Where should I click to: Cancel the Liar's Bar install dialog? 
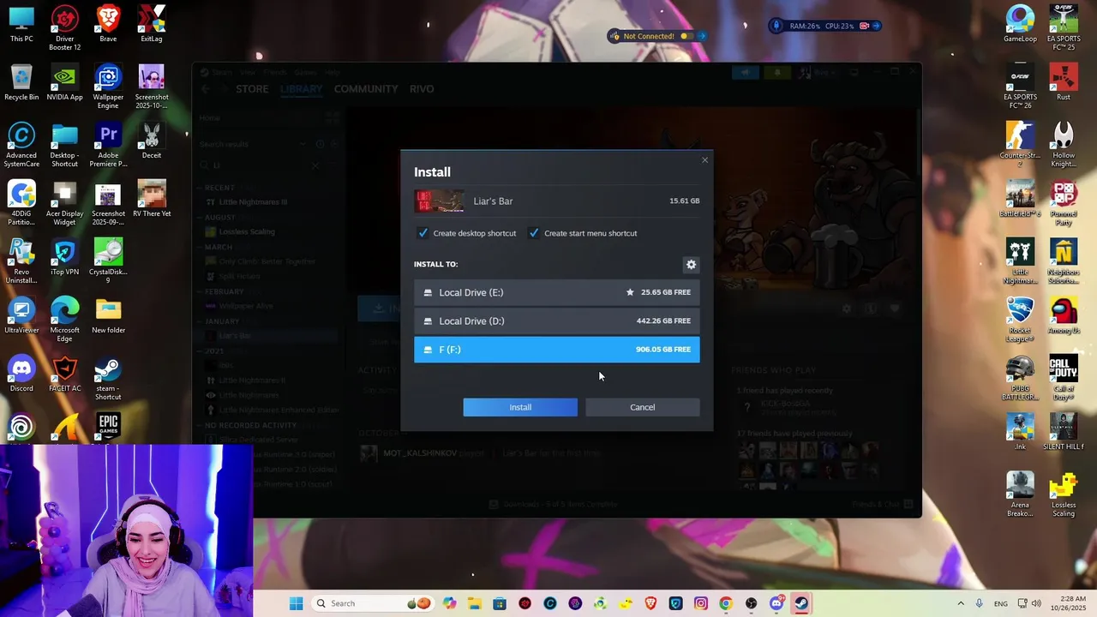click(643, 407)
